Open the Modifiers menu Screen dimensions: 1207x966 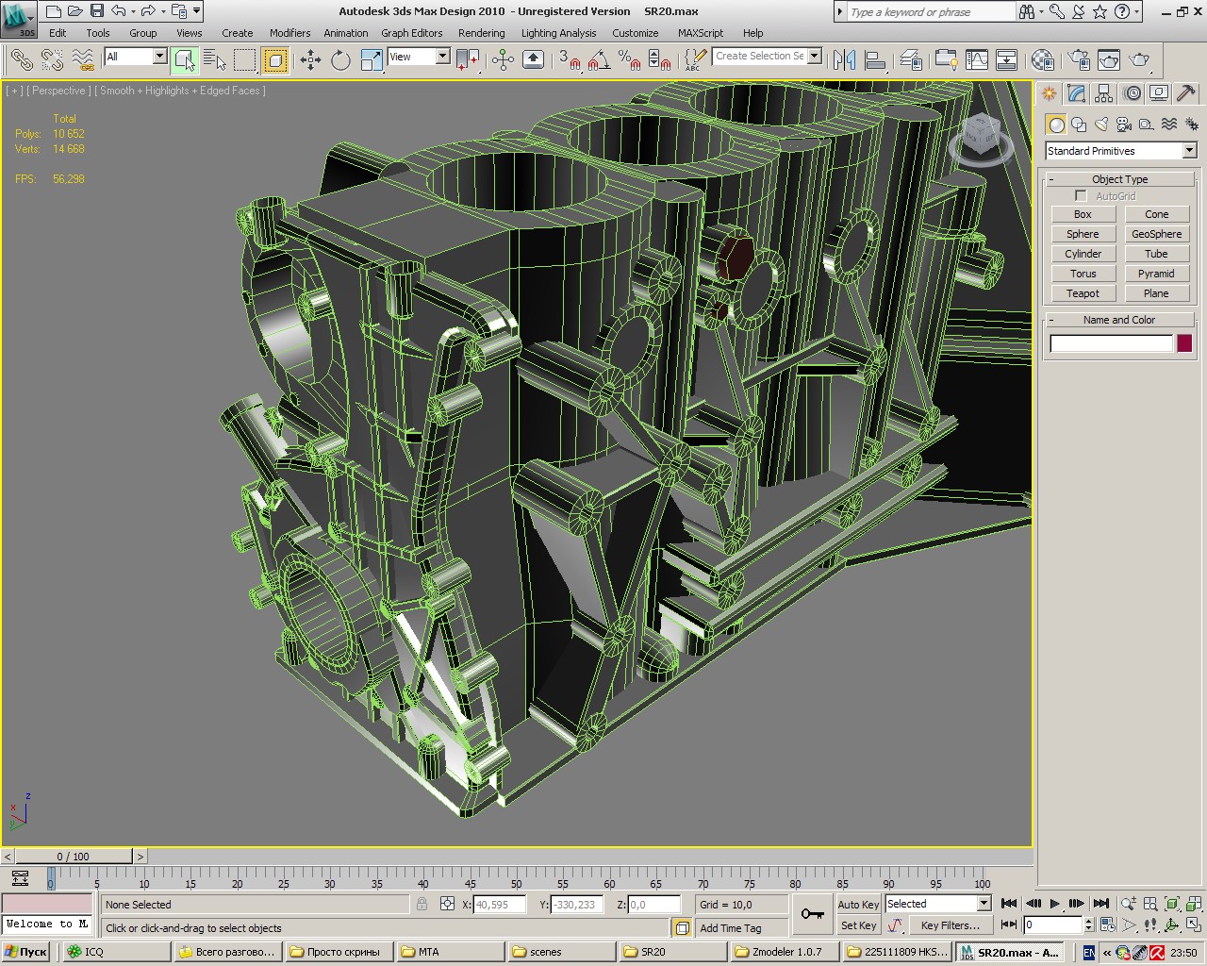point(289,33)
